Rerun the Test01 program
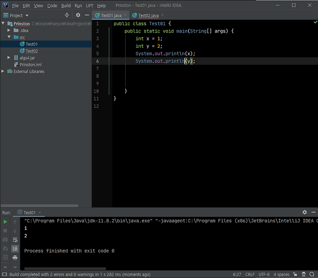The image size is (318, 278). pyautogui.click(x=5, y=222)
